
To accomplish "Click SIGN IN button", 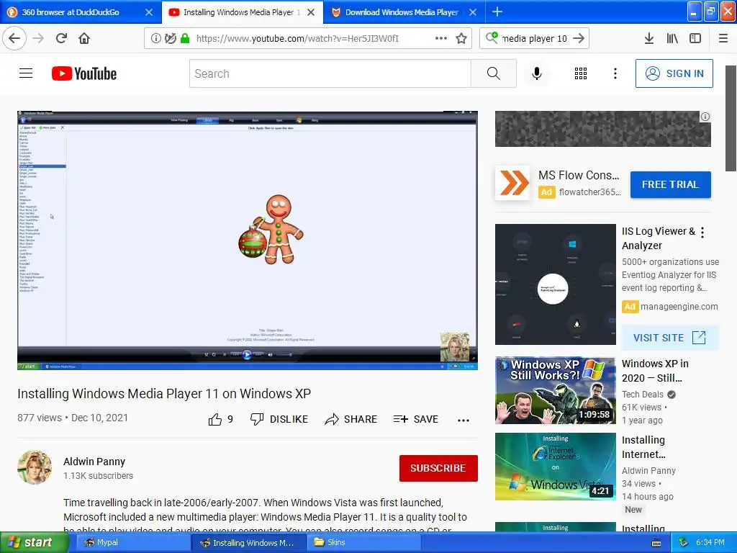I will click(x=674, y=73).
